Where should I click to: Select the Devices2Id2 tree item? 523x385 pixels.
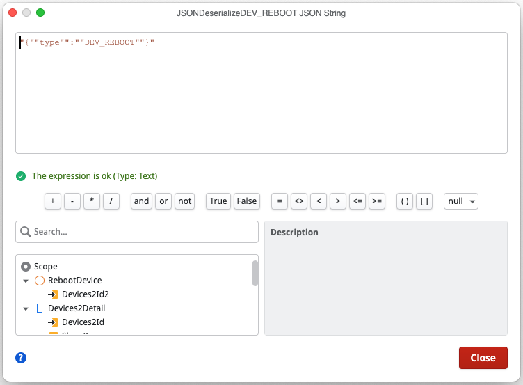(85, 294)
